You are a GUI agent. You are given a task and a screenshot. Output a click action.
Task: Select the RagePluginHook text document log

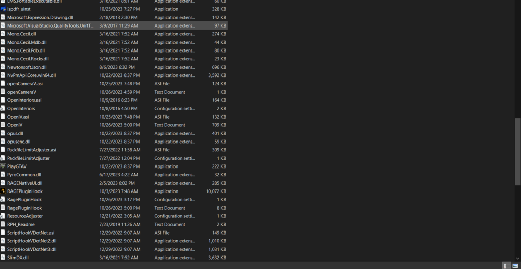click(114, 208)
